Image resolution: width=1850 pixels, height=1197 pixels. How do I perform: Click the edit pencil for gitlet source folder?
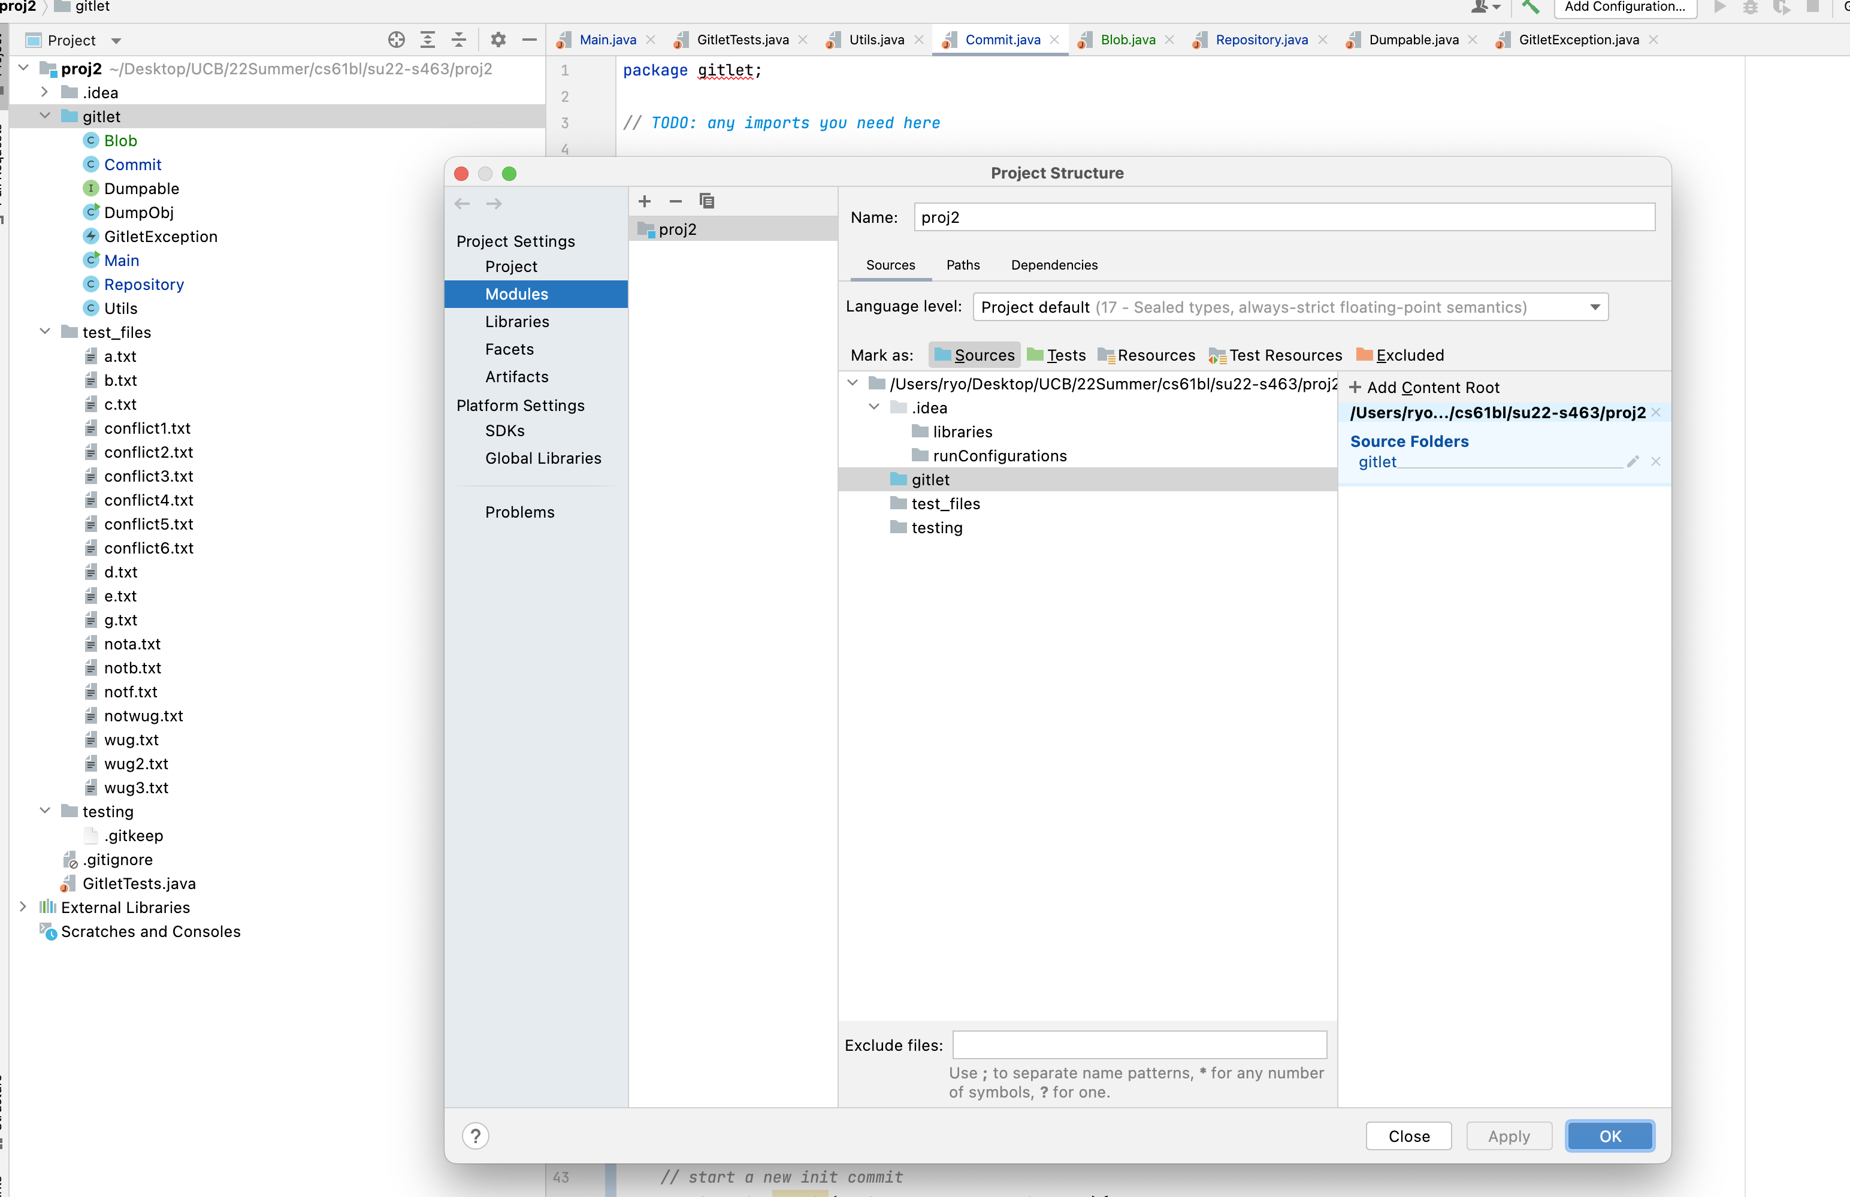(x=1633, y=462)
